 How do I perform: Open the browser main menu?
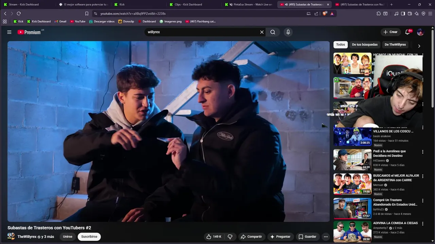point(430,14)
